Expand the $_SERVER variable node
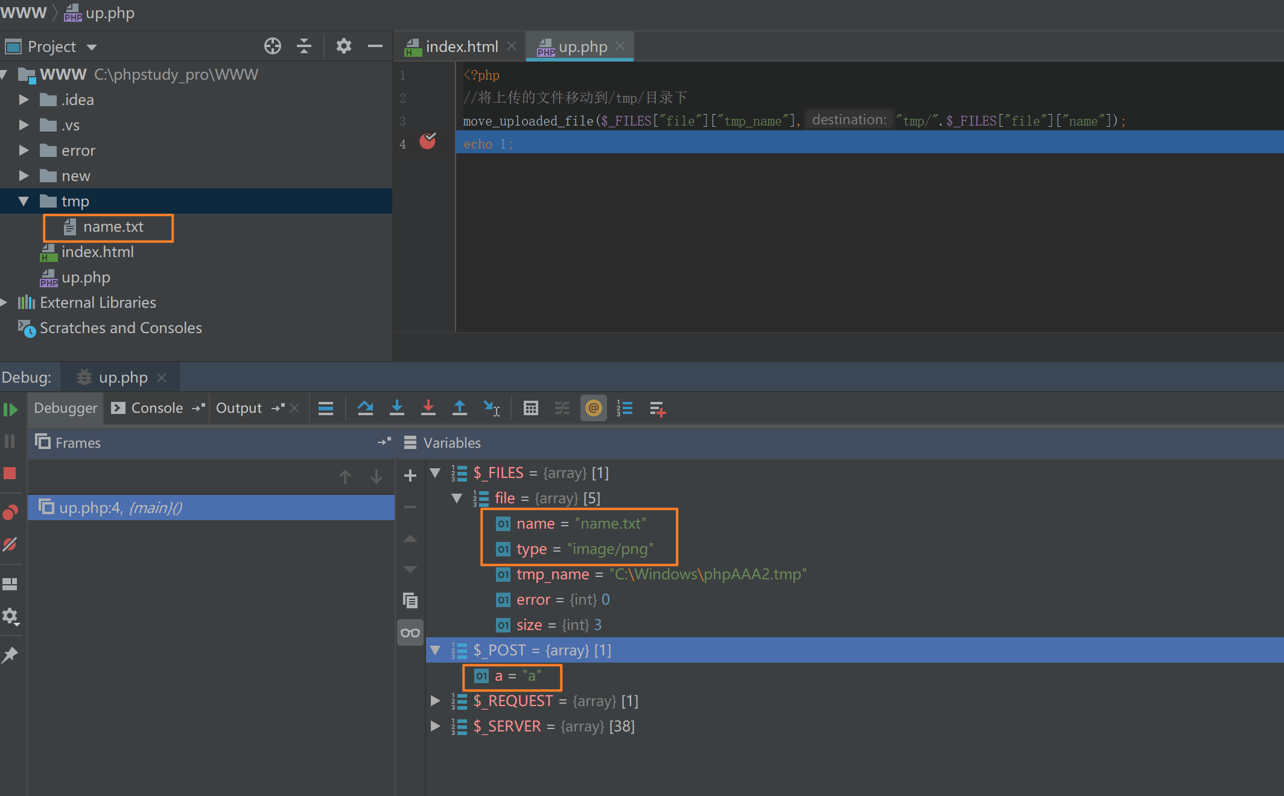This screenshot has height=796, width=1284. point(435,726)
